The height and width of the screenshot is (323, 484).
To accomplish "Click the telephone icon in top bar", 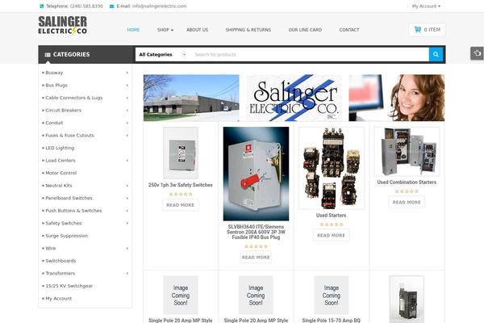I will pos(42,6).
